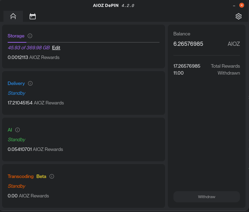Click the 45.93 of 369.98 GB text
This screenshot has height=212, width=249.
tap(29, 48)
